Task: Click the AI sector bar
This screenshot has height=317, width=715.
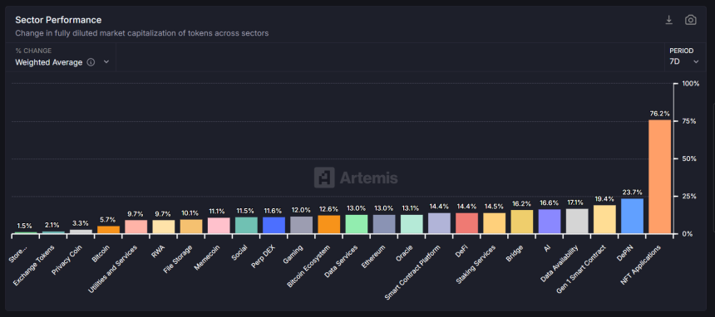Action: click(550, 222)
